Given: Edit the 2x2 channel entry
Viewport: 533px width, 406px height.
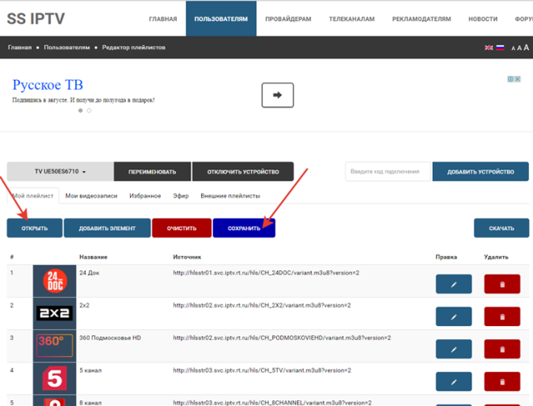Looking at the screenshot, I should (454, 316).
